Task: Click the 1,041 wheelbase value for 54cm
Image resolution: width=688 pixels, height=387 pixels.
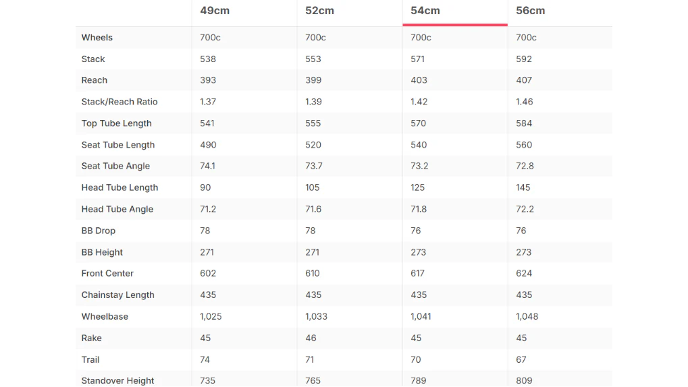Action: click(421, 316)
